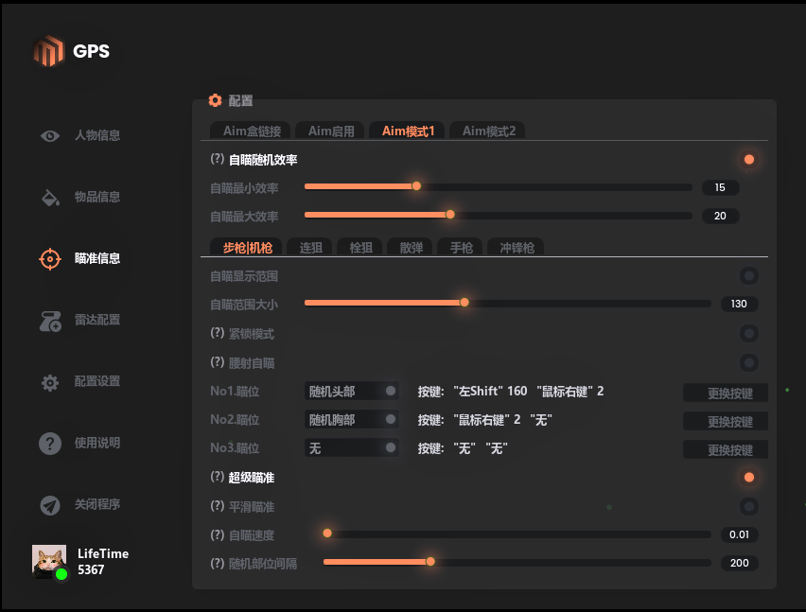The width and height of the screenshot is (806, 612).
Task: Enable the 紧锁模式 toggle
Action: (x=749, y=333)
